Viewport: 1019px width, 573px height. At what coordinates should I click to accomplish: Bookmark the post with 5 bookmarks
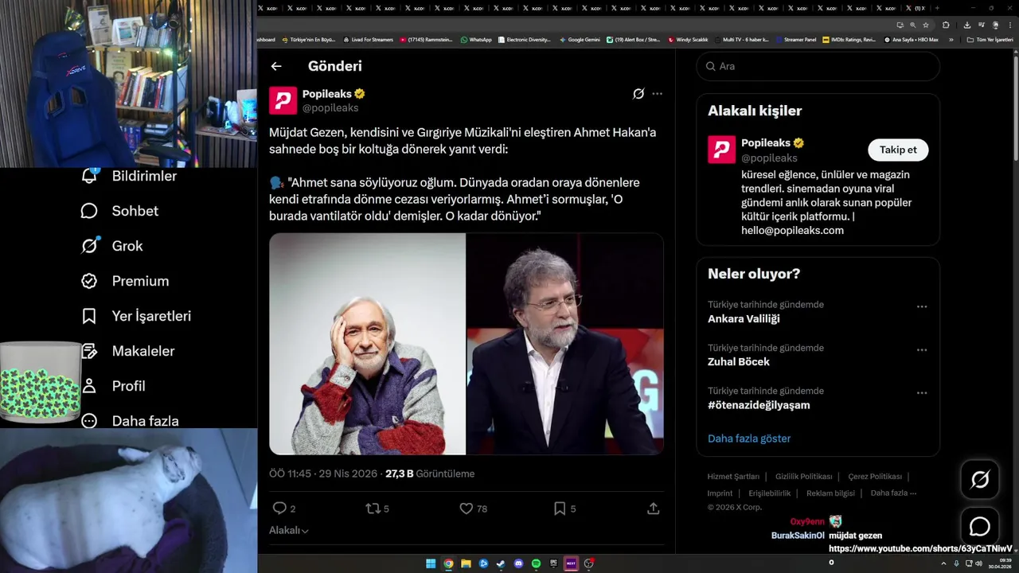(x=560, y=508)
